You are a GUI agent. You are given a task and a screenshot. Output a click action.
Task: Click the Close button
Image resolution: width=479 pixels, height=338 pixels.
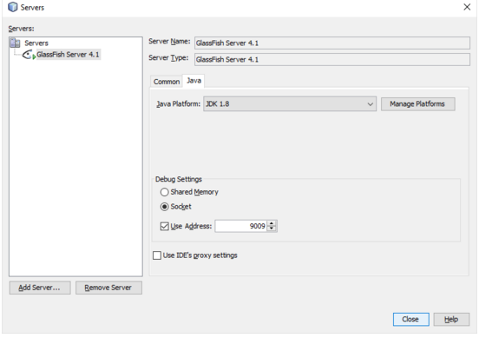(410, 320)
